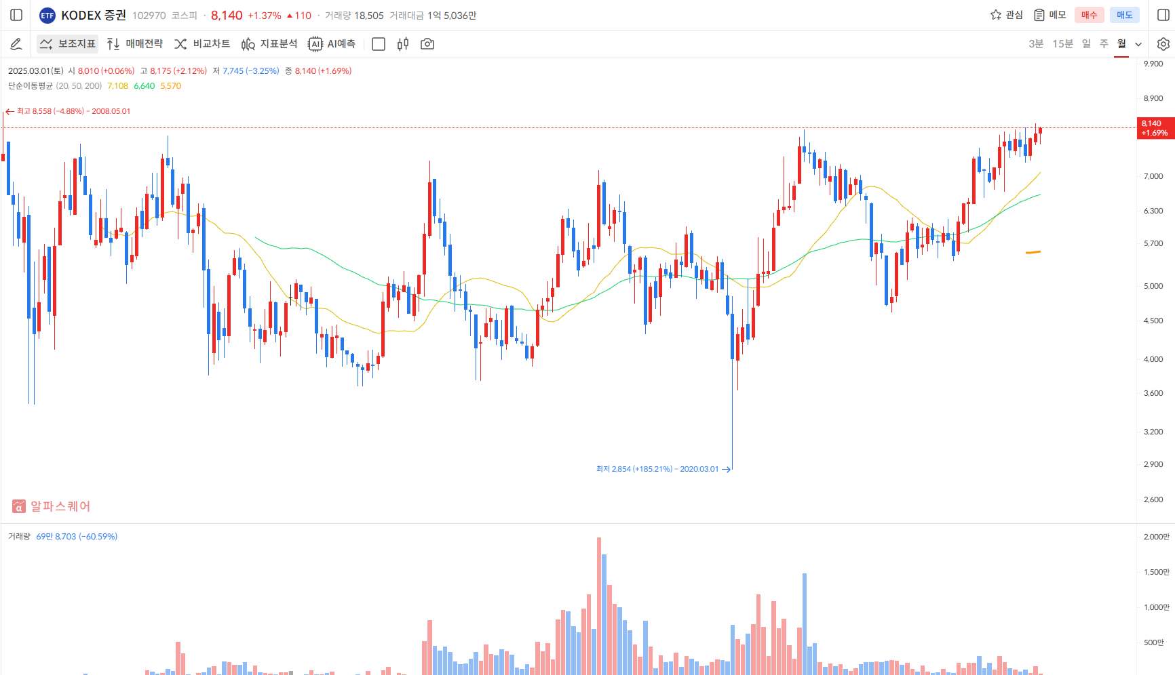Click the 2025.03.01(토) date label
This screenshot has height=675, width=1175.
(x=35, y=70)
